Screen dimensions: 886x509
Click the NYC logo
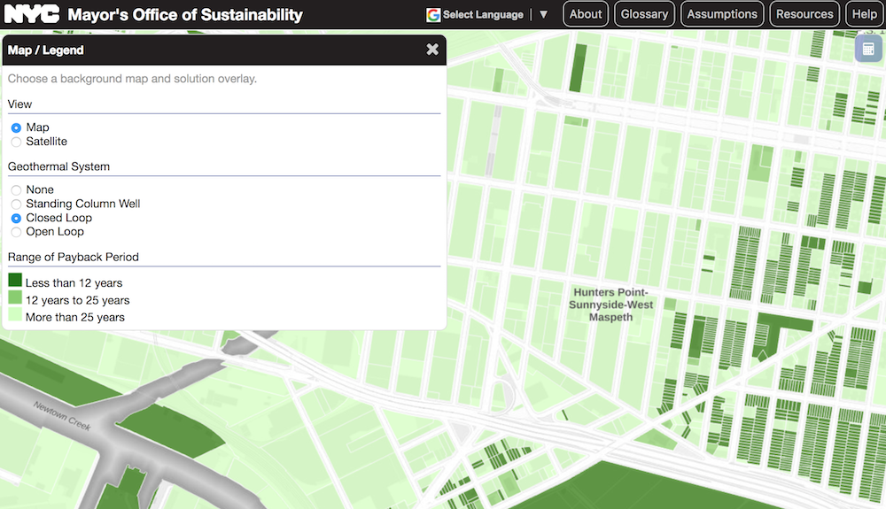pos(32,14)
